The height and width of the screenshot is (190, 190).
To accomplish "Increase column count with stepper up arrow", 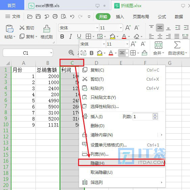I will coord(155,115).
